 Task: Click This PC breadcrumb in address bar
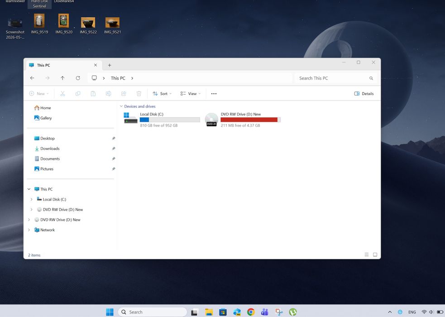pos(118,78)
